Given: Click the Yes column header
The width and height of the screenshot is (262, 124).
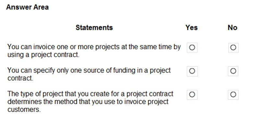Looking at the screenshot, I should pyautogui.click(x=192, y=28).
